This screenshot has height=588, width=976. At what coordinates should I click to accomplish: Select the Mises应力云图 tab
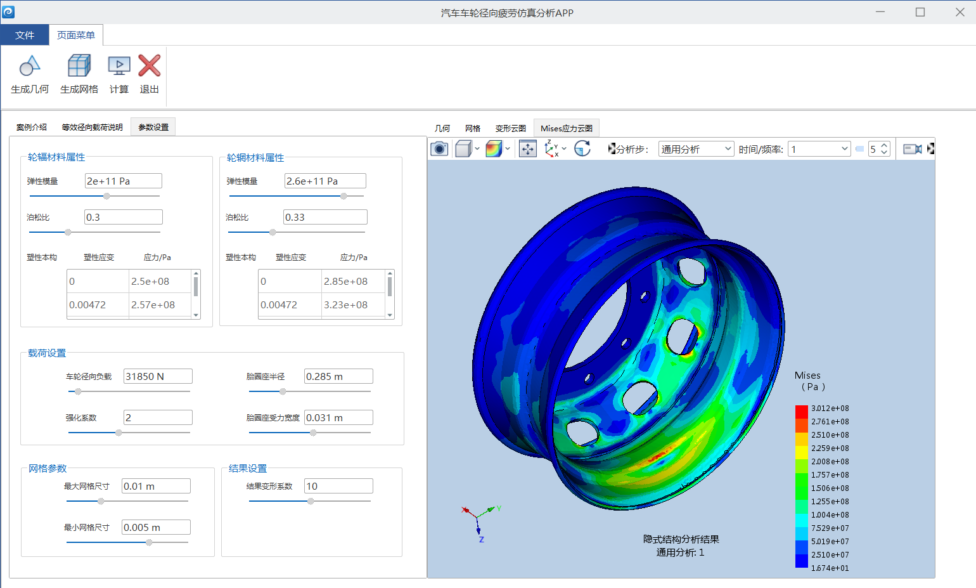coord(567,128)
